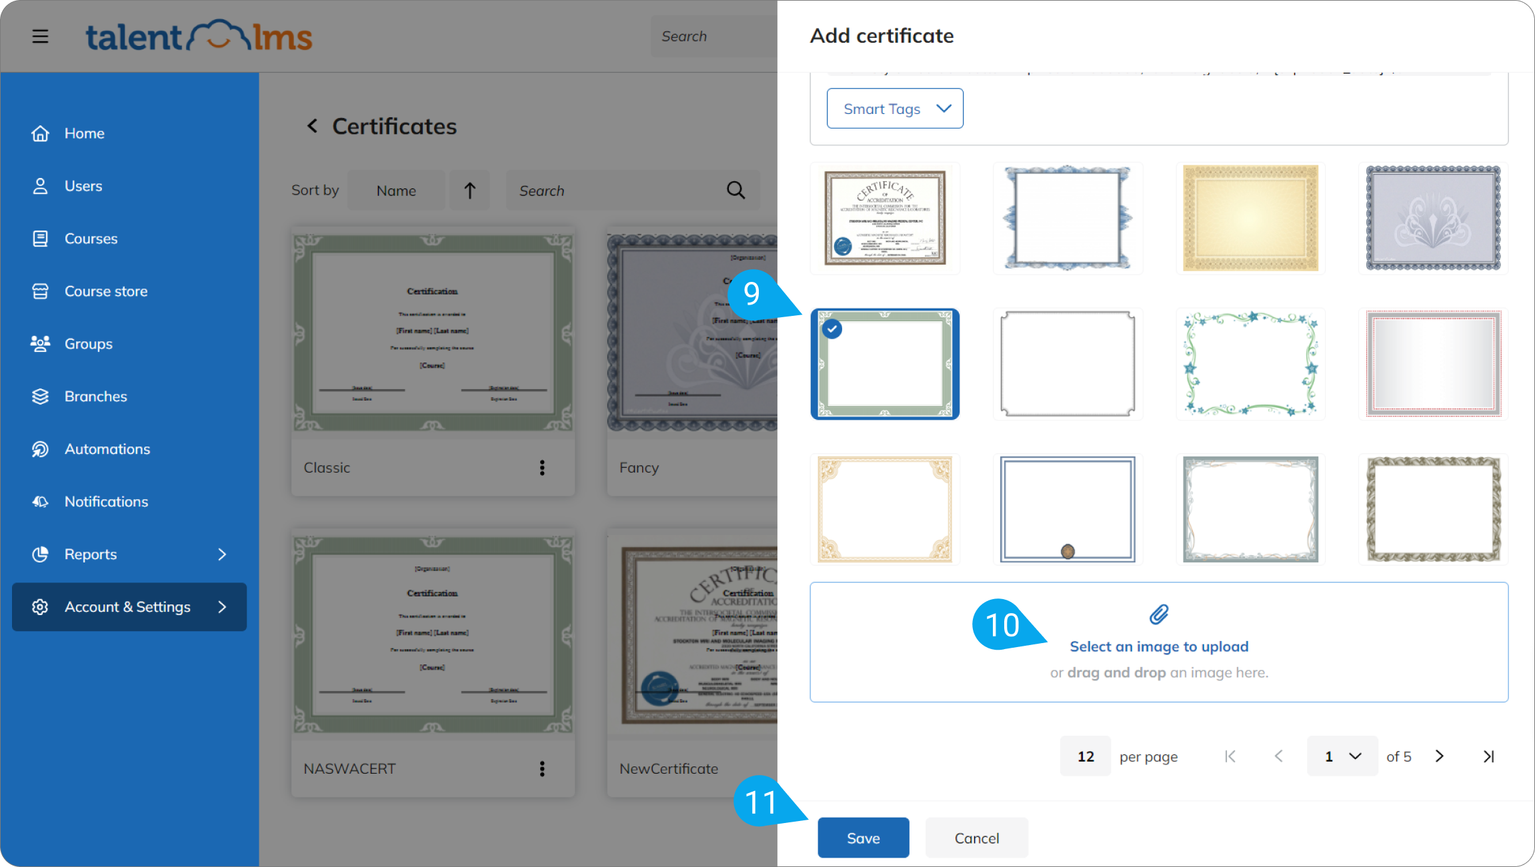The width and height of the screenshot is (1535, 867).
Task: Cancel adding the certificate
Action: pyautogui.click(x=977, y=838)
